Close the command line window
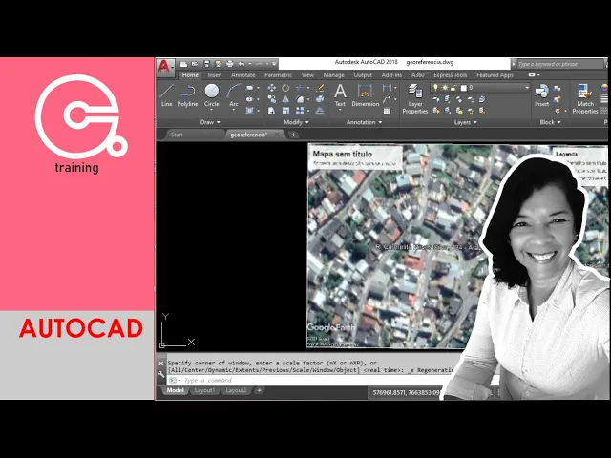The height and width of the screenshot is (458, 611). pyautogui.click(x=161, y=364)
